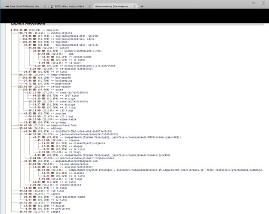Expand the top(none) row
The width and height of the screenshot is (269, 214).
tap(45, 42)
